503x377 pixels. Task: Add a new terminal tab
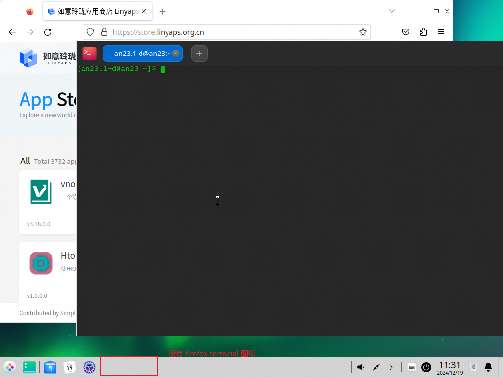click(199, 54)
